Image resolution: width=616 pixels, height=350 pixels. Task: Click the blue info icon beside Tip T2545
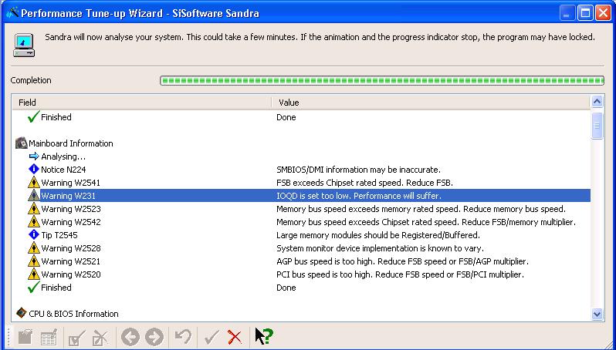34,234
